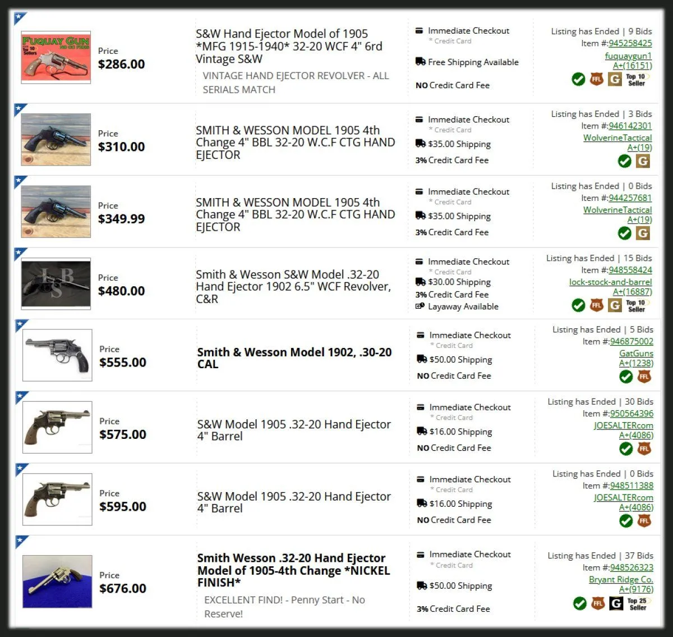Click the gold G badge on the $310.00 listing
Viewport: 673px width, 637px height.
pos(643,161)
